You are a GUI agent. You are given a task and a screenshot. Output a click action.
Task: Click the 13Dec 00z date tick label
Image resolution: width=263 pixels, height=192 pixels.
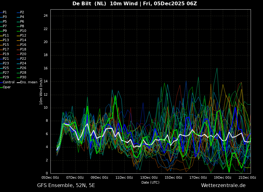point(149,177)
